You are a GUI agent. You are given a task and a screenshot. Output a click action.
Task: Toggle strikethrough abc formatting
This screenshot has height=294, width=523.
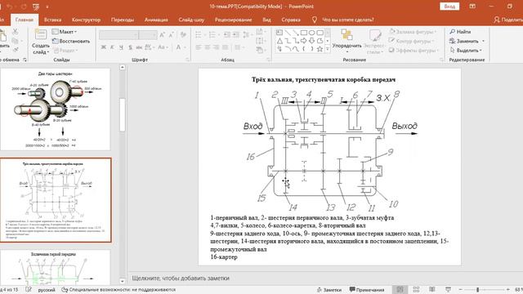click(139, 47)
